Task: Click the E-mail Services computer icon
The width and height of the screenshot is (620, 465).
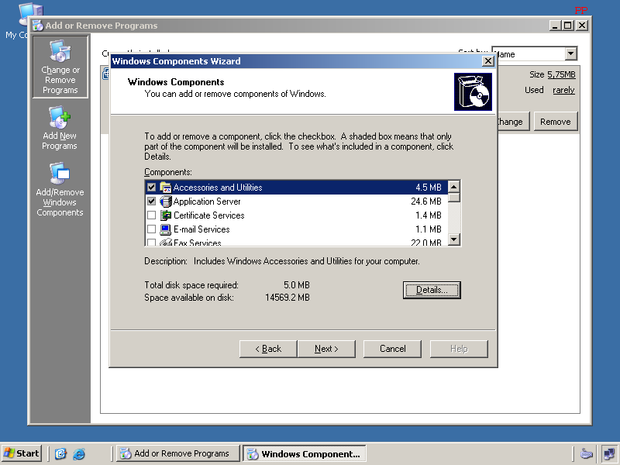Action: [165, 229]
